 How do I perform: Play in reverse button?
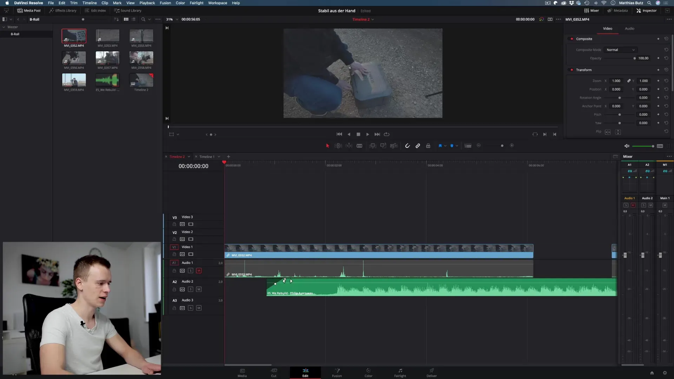[x=349, y=134]
